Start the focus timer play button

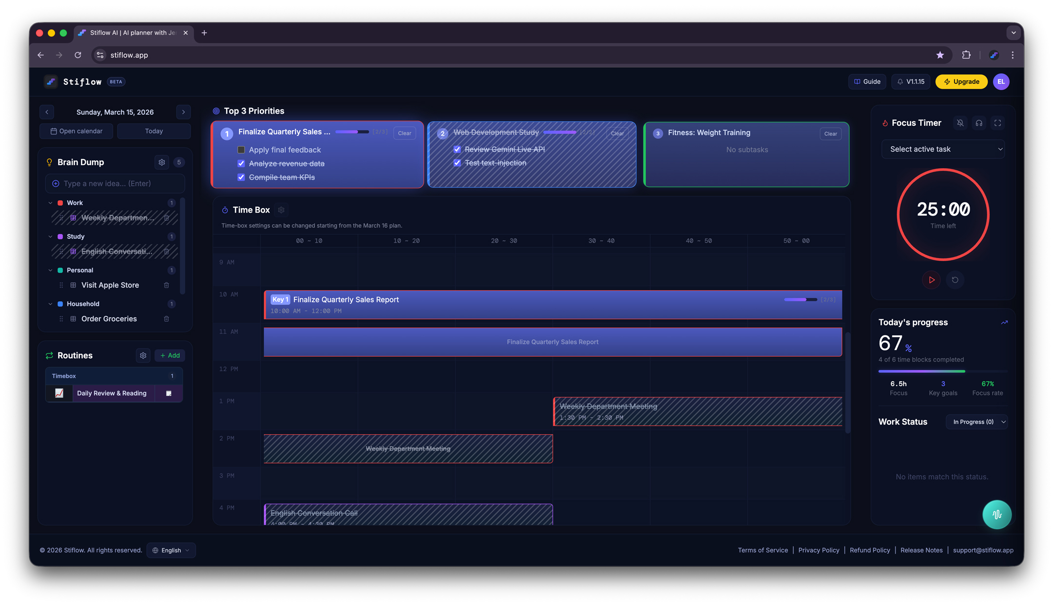click(x=931, y=280)
